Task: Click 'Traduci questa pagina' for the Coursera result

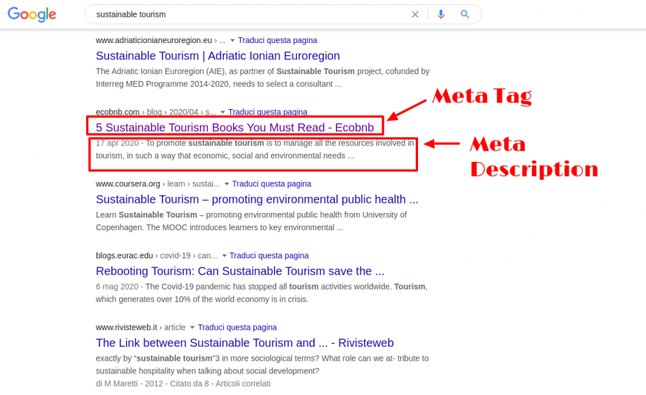Action: [272, 183]
